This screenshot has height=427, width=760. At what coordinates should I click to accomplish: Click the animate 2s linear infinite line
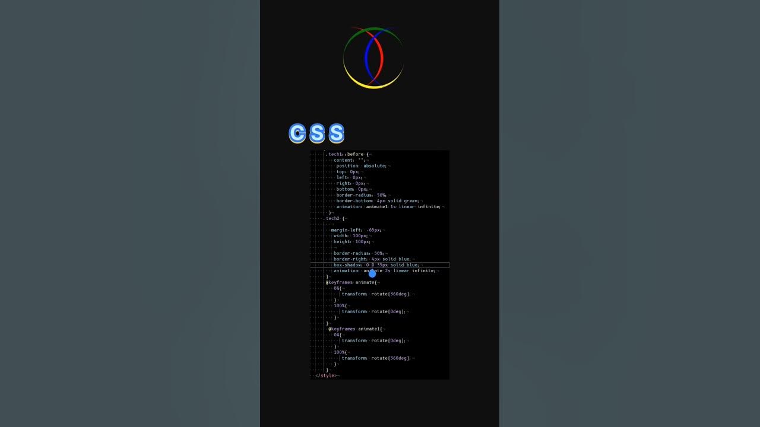(x=384, y=271)
